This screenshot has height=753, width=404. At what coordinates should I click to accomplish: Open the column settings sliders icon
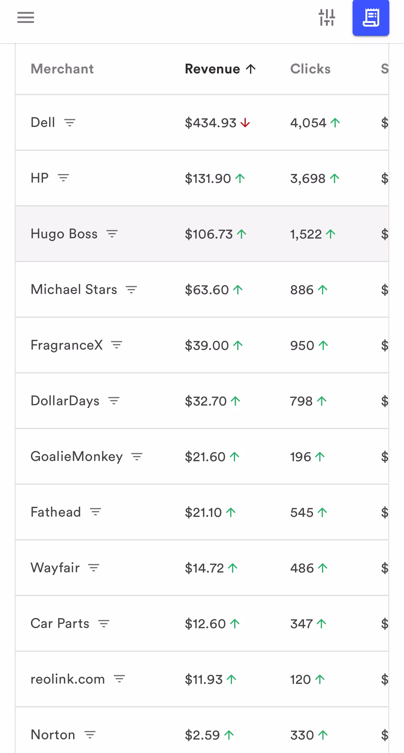click(327, 18)
